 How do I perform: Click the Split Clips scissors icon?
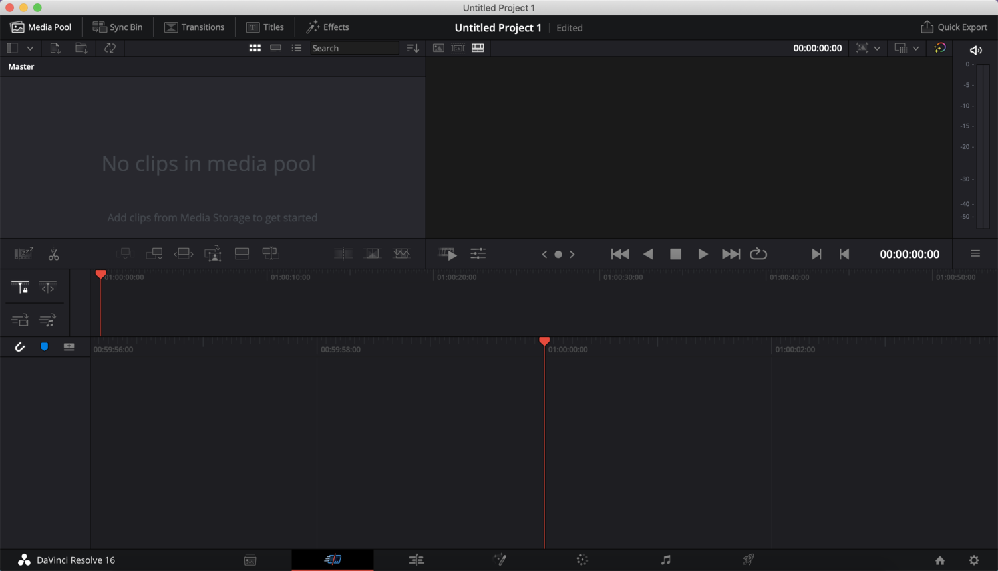click(x=54, y=255)
